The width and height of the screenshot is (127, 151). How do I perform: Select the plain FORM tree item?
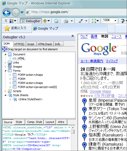22,79
